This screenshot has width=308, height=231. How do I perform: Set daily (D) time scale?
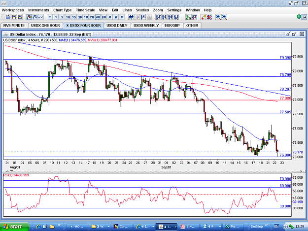point(110,17)
